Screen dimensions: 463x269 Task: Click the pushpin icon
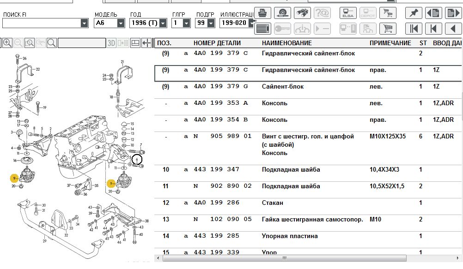tap(414, 13)
